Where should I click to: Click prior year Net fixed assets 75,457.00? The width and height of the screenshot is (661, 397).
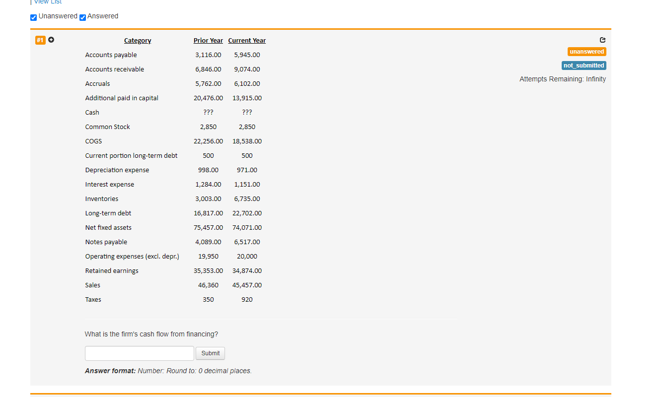click(x=208, y=228)
